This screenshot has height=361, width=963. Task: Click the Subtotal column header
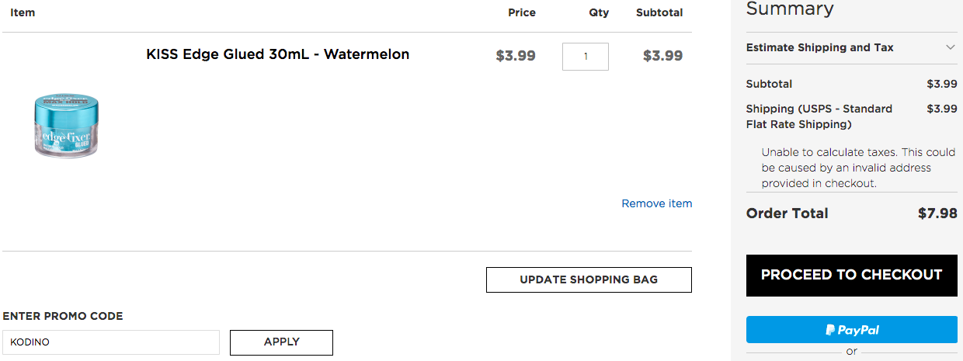coord(659,12)
